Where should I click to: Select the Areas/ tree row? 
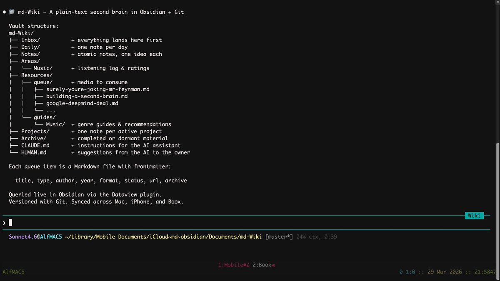coord(25,61)
